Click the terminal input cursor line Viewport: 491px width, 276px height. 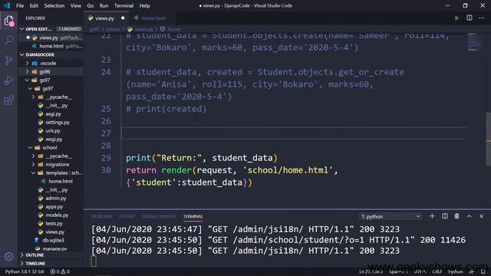click(94, 261)
